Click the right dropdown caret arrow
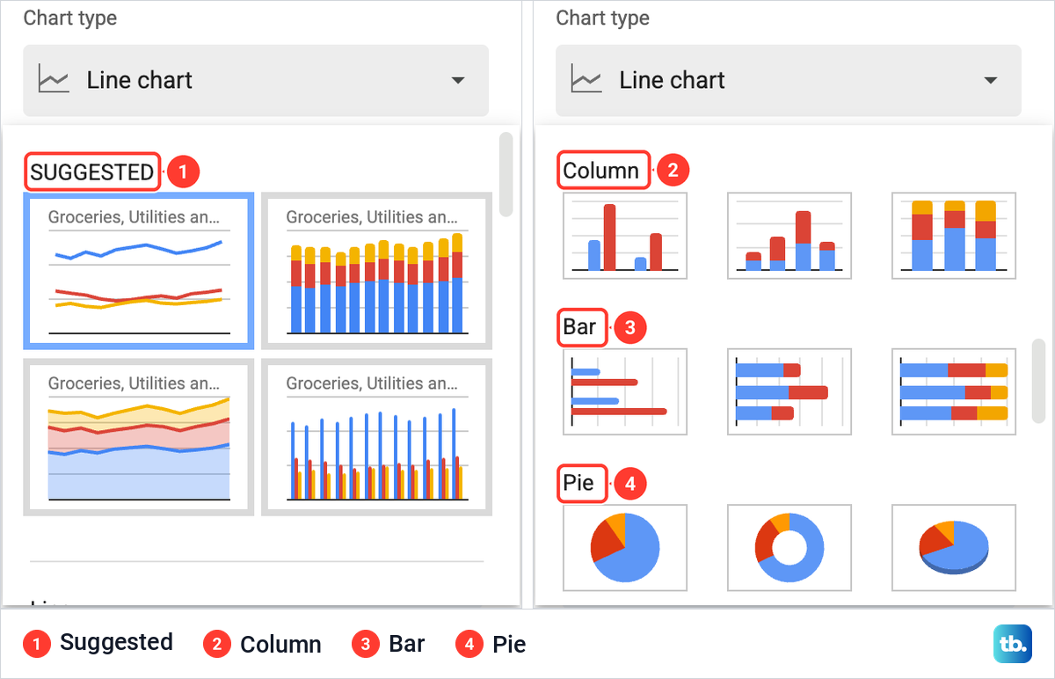Viewport: 1055px width, 679px height. (990, 81)
